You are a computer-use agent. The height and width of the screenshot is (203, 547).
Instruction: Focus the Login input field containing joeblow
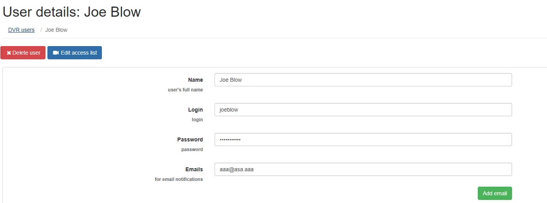363,109
